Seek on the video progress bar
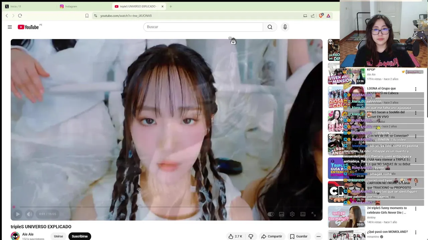Viewport: 428px width, 240px height. point(167,207)
